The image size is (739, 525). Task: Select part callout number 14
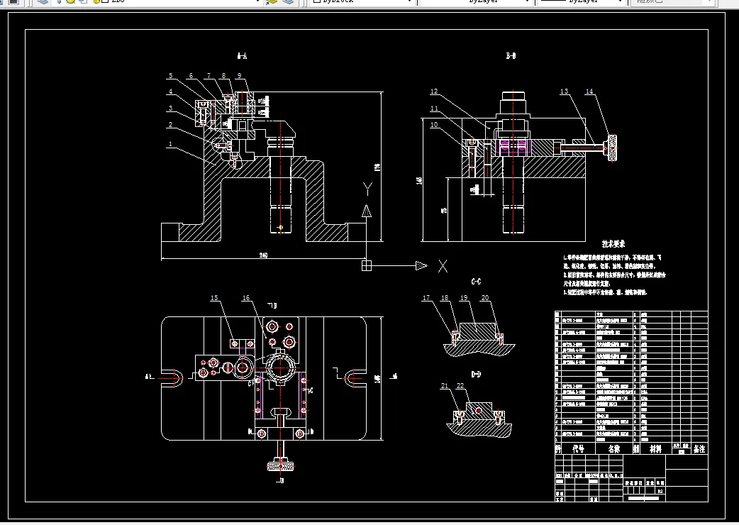pos(589,92)
